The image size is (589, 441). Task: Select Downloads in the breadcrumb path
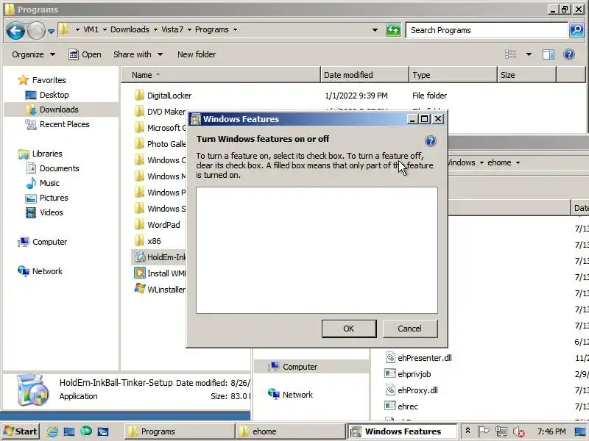130,29
